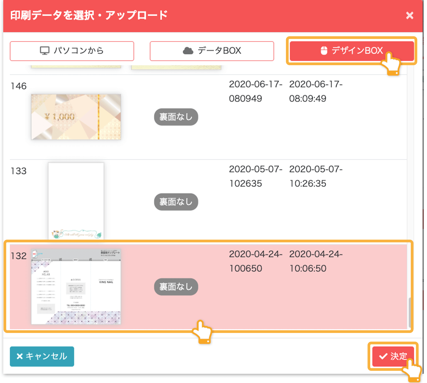
Task: Click the 裏面なし badge in highlighted row 132
Action: click(x=176, y=287)
